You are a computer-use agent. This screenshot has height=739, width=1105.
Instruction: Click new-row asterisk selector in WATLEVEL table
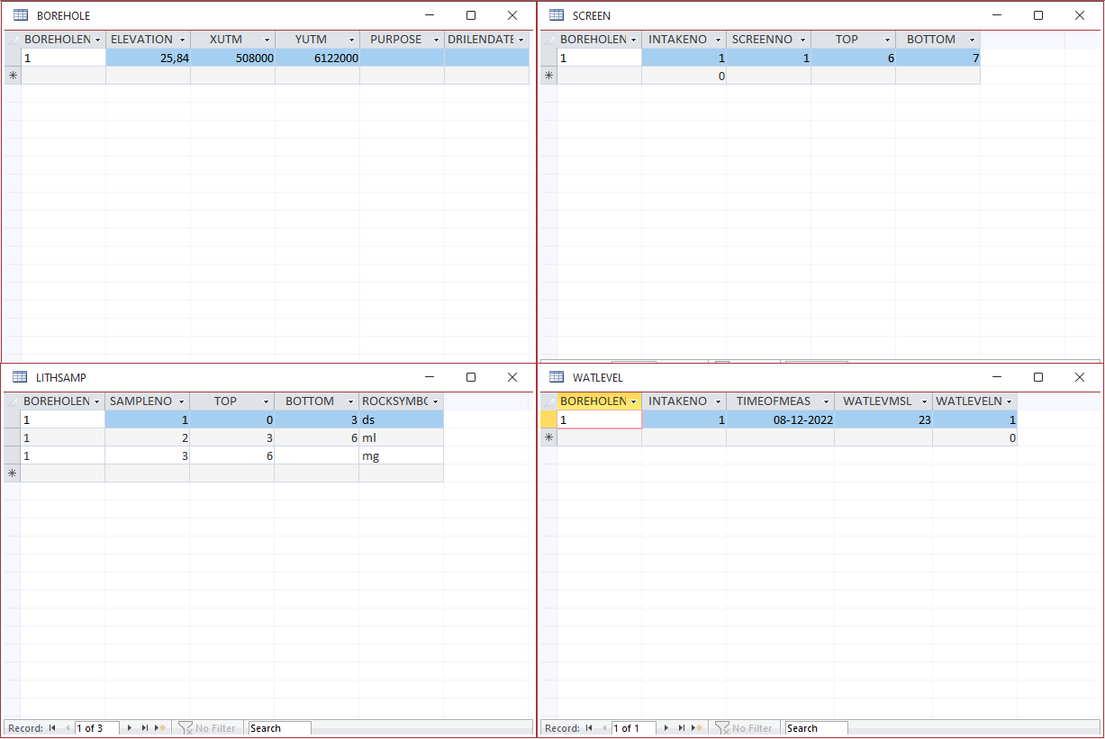click(x=548, y=437)
